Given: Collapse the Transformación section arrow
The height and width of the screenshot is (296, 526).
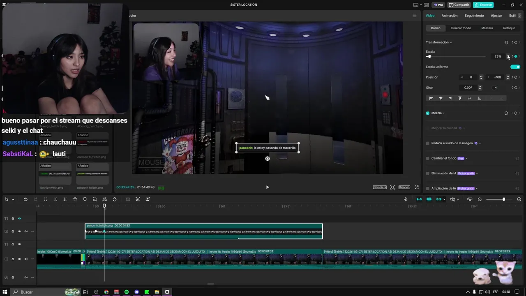Looking at the screenshot, I should [x=451, y=42].
